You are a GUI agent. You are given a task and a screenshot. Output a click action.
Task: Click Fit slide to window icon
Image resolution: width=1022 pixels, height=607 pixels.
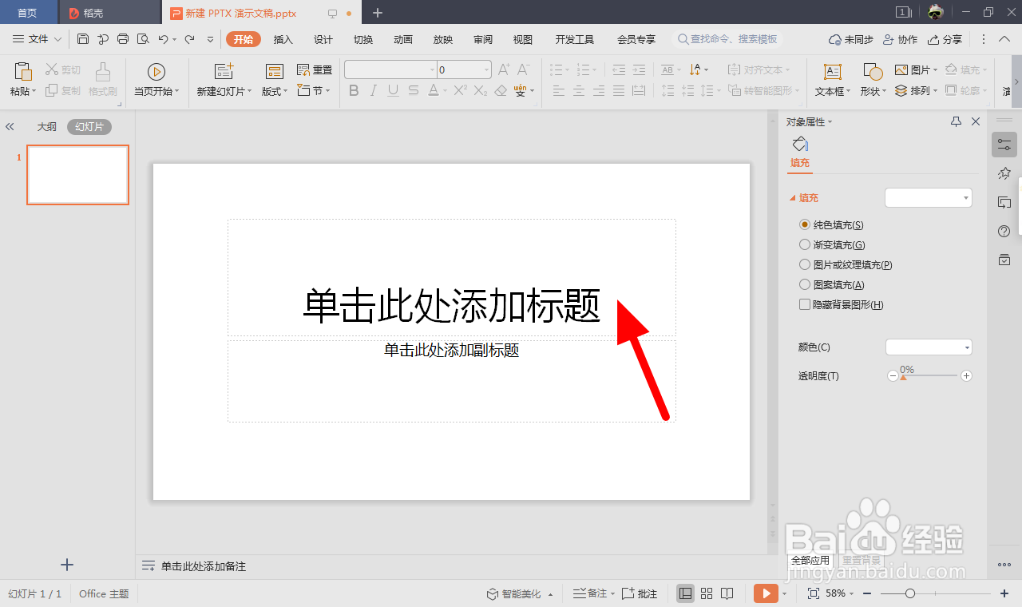[814, 593]
